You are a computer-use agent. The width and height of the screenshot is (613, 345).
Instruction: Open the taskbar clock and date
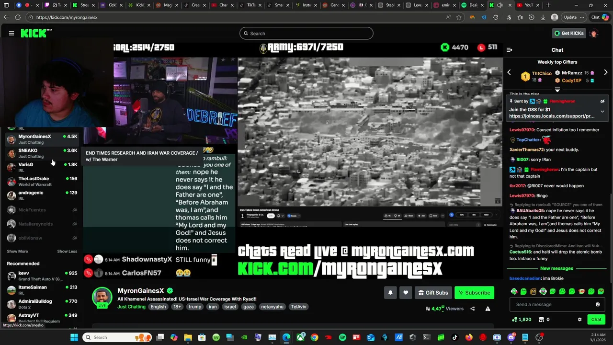[598, 337]
